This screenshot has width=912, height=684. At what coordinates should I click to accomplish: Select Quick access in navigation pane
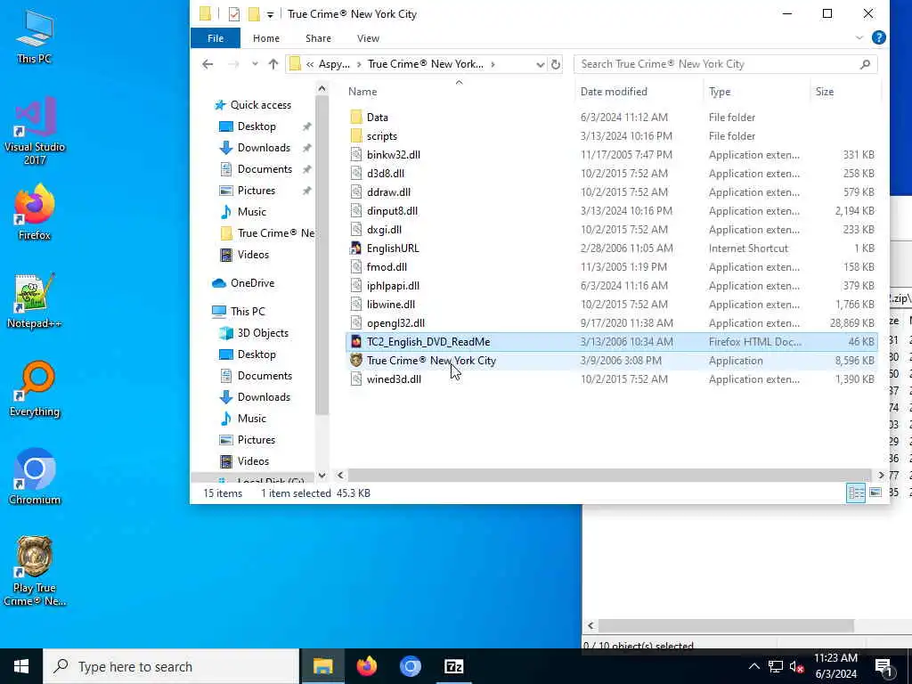click(x=261, y=105)
